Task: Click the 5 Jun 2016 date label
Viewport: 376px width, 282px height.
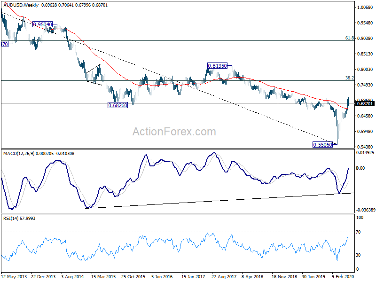Action: [162, 276]
